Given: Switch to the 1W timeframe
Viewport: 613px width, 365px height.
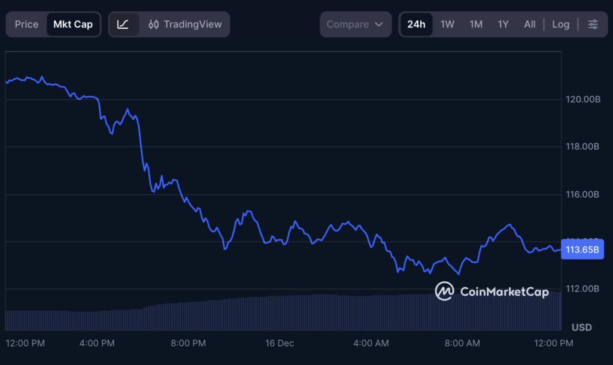Looking at the screenshot, I should coord(448,24).
